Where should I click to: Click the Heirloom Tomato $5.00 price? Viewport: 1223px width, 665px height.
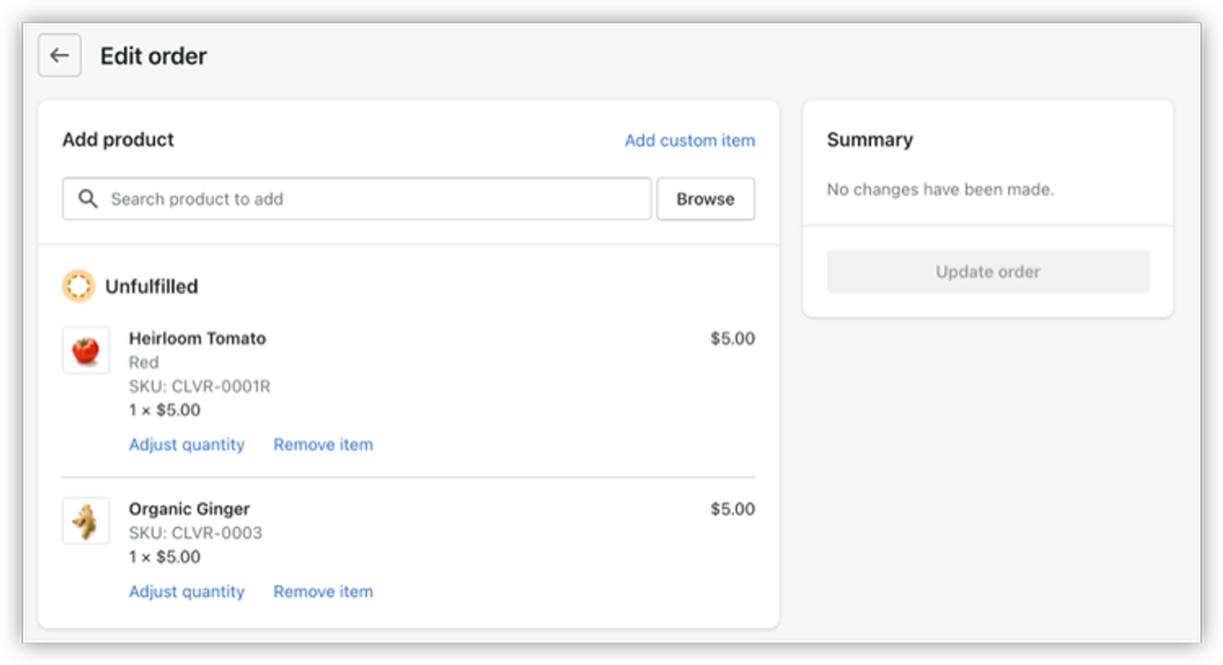tap(732, 338)
